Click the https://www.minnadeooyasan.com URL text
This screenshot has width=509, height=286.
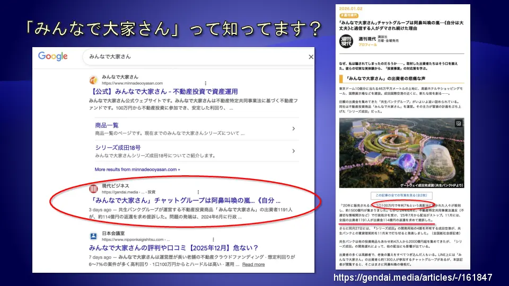[133, 83]
